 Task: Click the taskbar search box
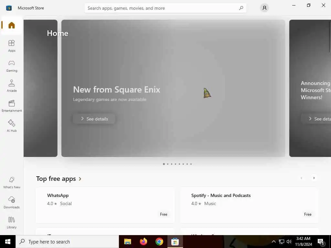(x=67, y=242)
